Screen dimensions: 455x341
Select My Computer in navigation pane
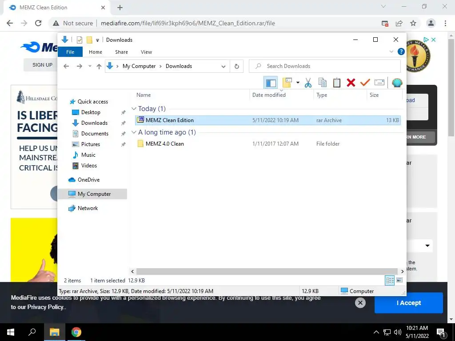[92, 194]
